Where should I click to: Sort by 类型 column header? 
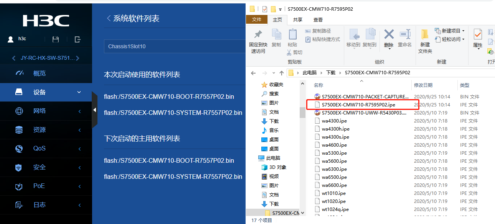point(465,85)
